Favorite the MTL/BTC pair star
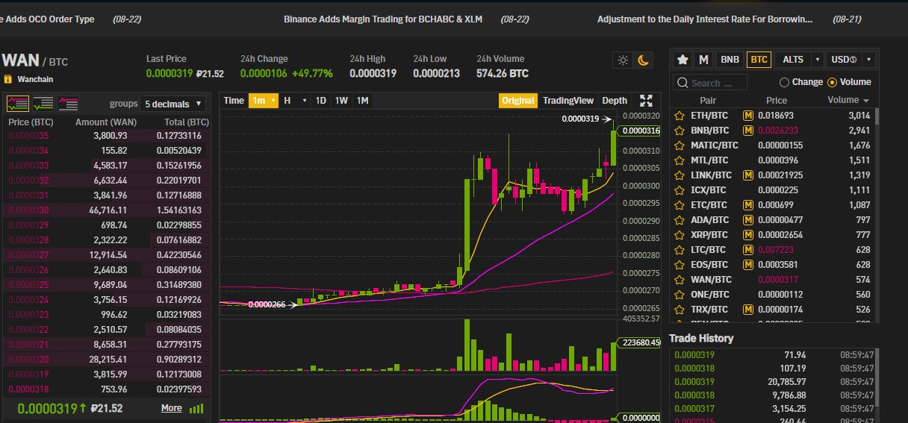Viewport: 908px width, 423px height. pyautogui.click(x=680, y=160)
